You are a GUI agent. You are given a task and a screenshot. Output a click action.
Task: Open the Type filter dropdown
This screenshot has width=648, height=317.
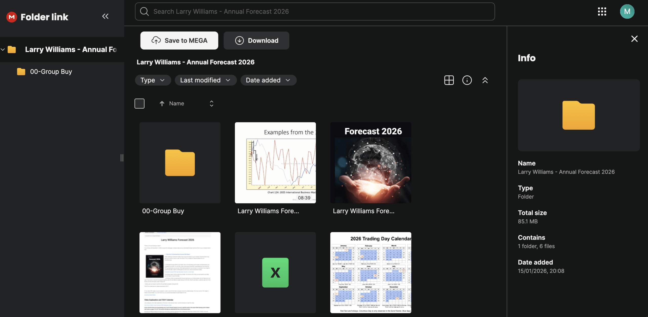click(153, 80)
